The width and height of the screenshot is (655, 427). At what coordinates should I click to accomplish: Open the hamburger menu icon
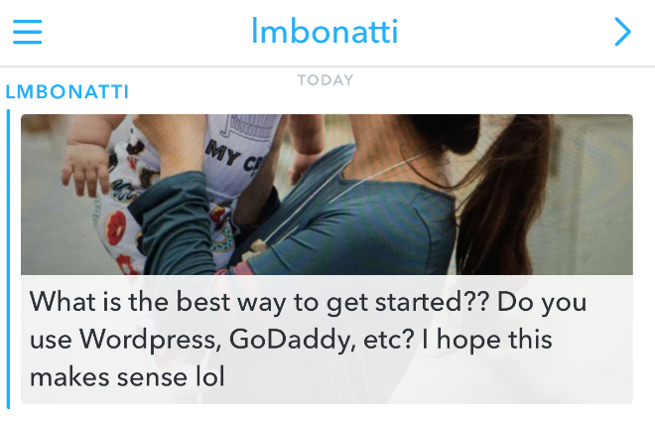pos(27,32)
